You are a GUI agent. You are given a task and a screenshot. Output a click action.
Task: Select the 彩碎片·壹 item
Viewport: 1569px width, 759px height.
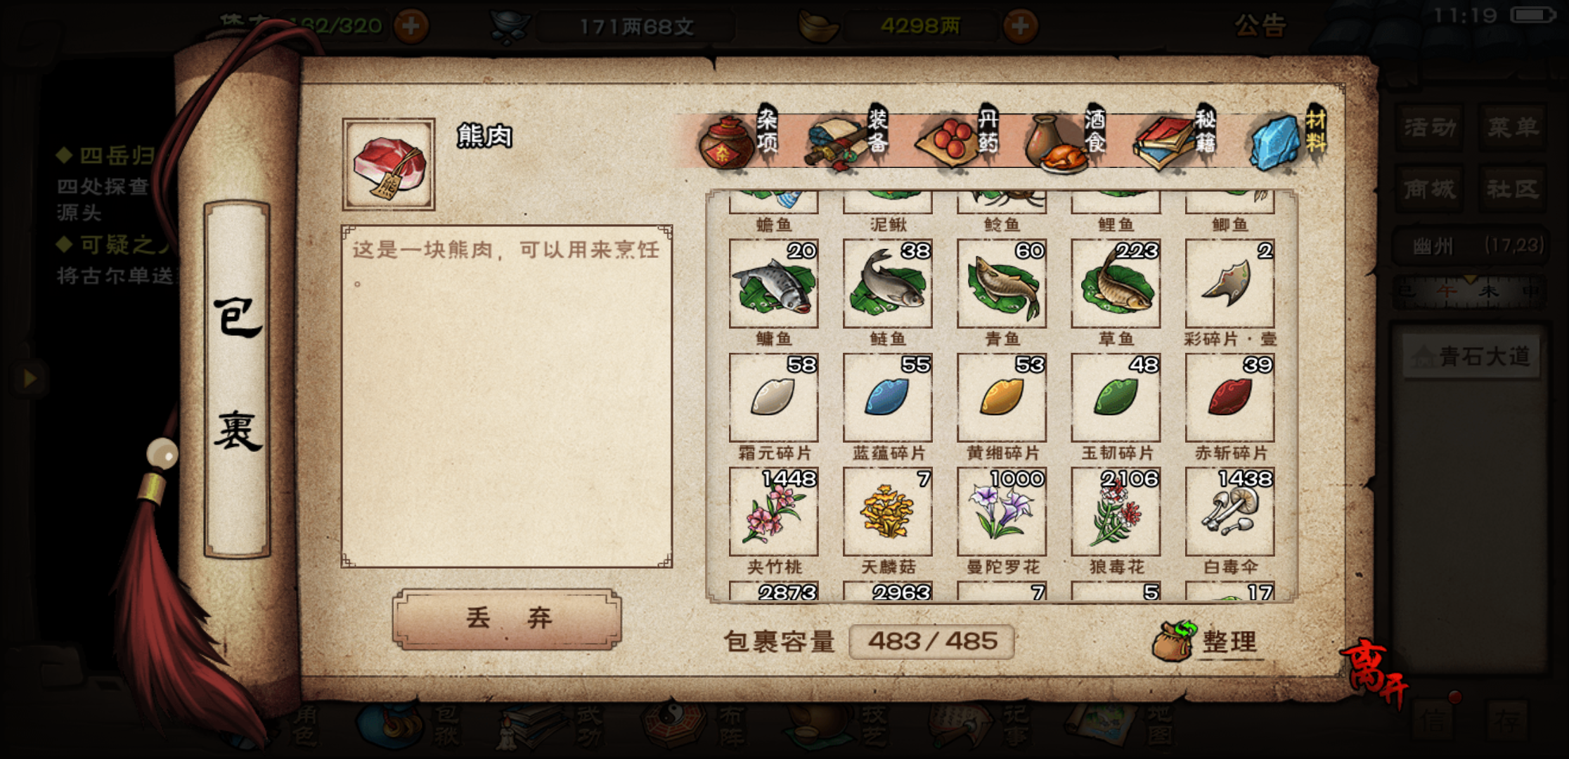1229,284
